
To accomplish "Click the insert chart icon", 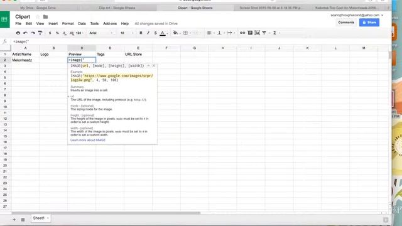I will 257,33.
